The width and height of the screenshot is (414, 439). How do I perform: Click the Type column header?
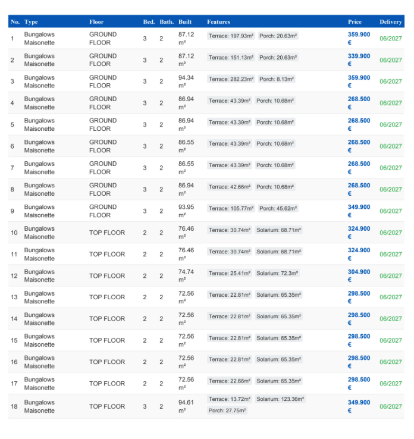tap(31, 22)
